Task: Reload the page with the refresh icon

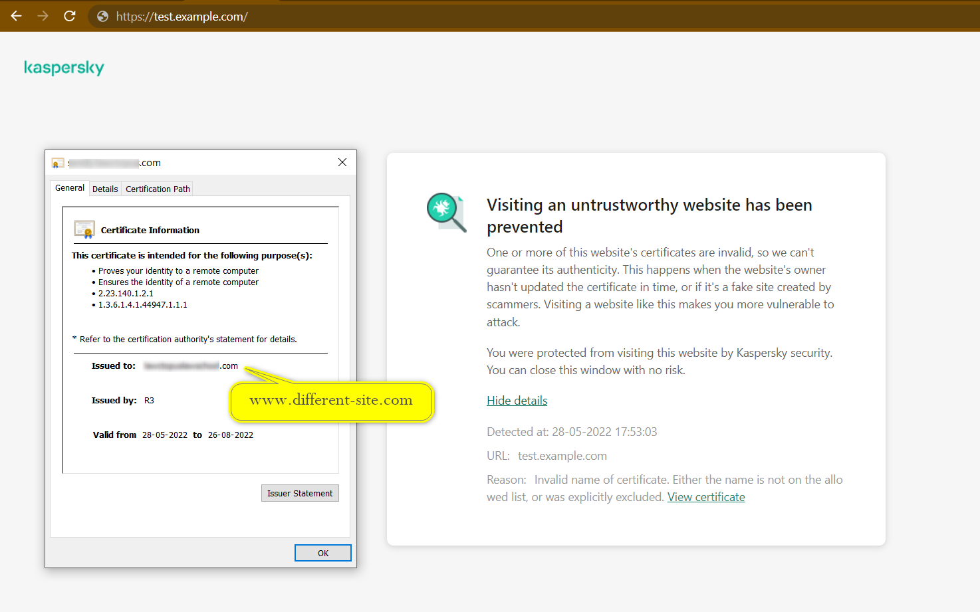Action: coord(70,16)
